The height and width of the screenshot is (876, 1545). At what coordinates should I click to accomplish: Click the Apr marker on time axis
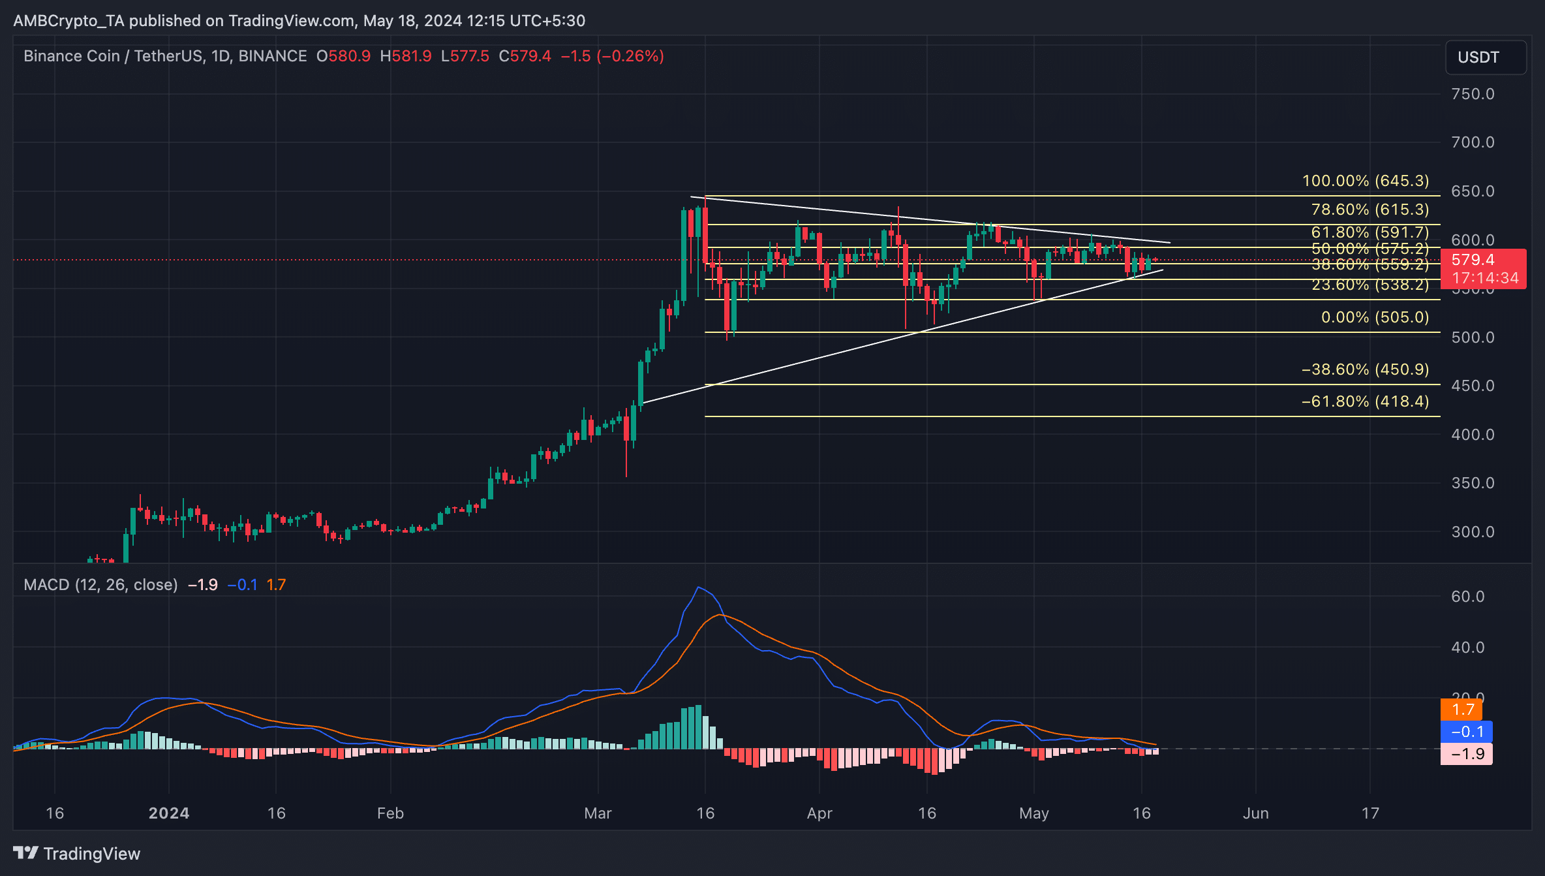(x=819, y=813)
